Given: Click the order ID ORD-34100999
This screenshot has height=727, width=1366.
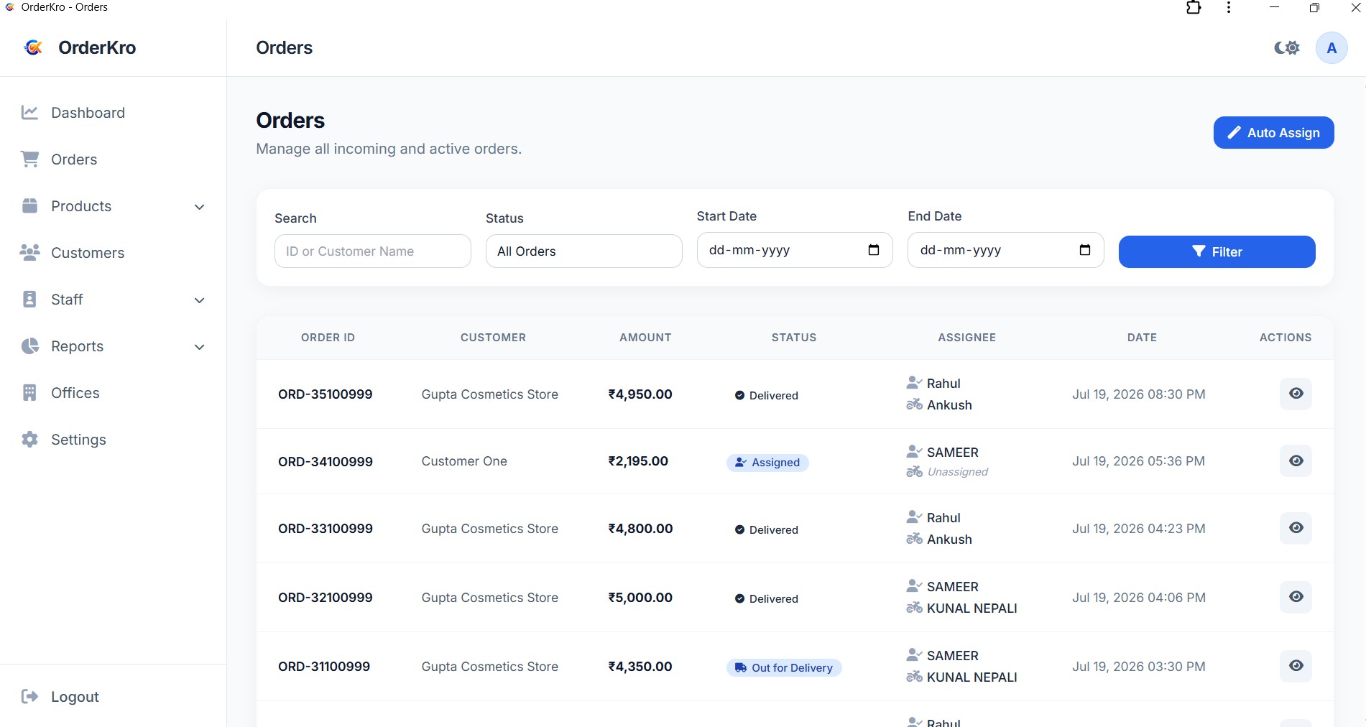Looking at the screenshot, I should [326, 462].
